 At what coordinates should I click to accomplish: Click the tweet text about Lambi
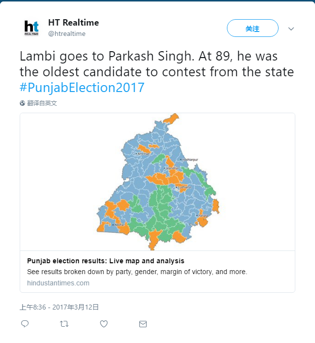coord(157,64)
